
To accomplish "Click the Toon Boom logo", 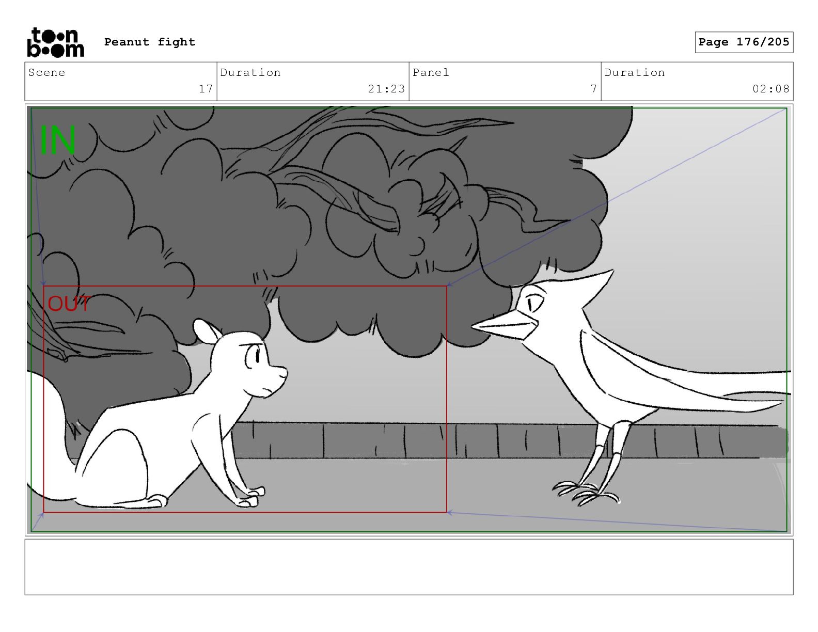I will click(55, 42).
